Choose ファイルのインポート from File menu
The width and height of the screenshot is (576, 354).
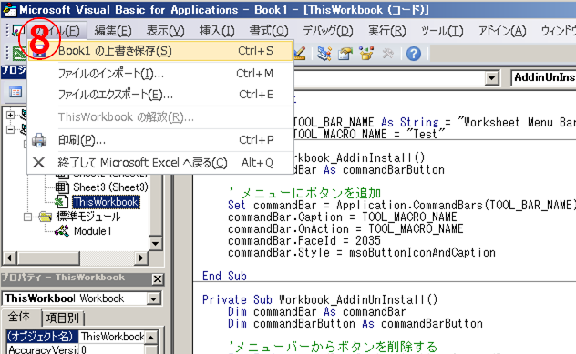pos(160,74)
